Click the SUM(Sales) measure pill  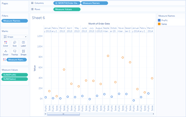[15, 79]
